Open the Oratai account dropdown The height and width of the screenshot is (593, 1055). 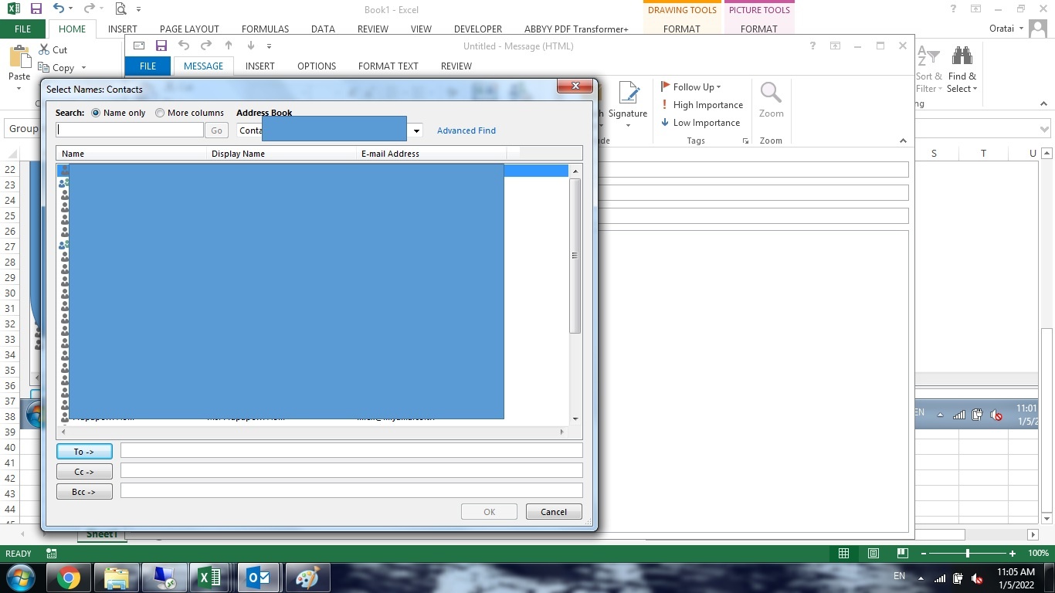(1020, 29)
